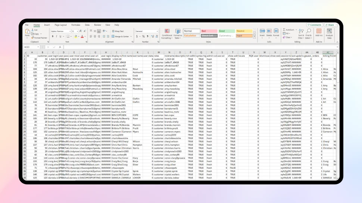Open the Fill dropdown in Editing group

[x=287, y=34]
